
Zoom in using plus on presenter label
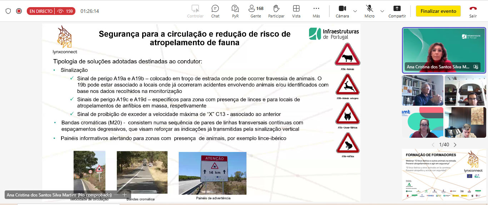pos(124,195)
